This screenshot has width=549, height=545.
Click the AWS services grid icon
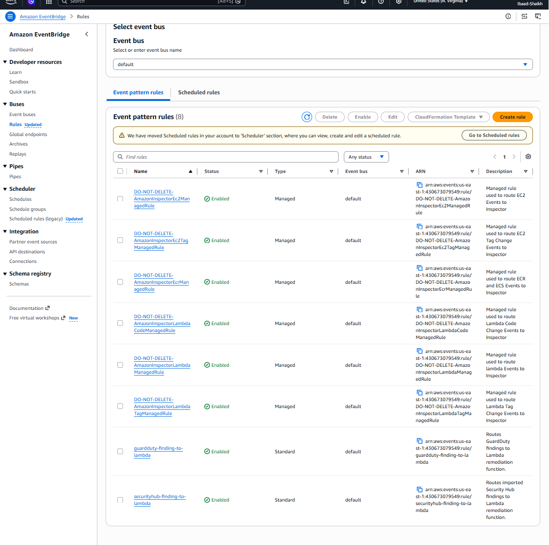[x=49, y=2]
